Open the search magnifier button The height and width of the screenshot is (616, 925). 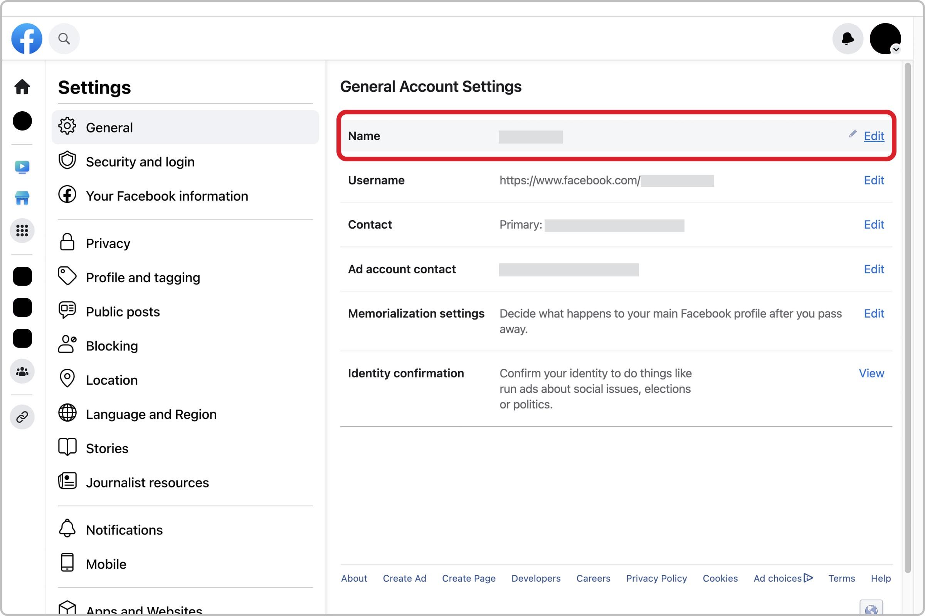pos(64,38)
